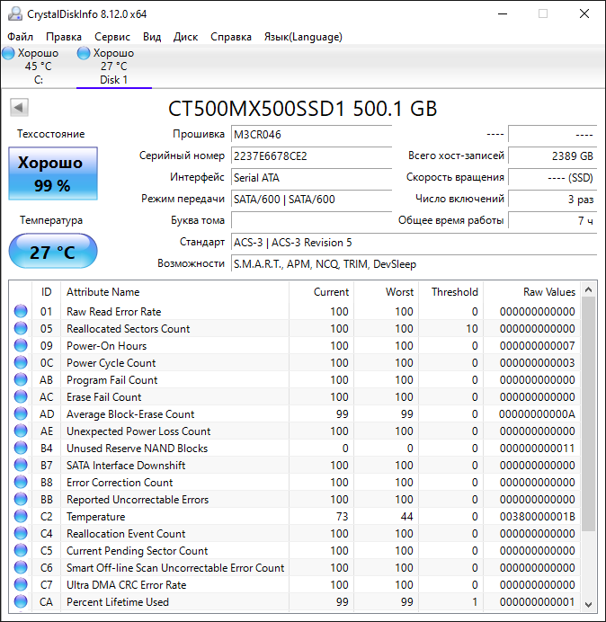
Task: Click the 27 °C temperature button
Action: tap(53, 252)
